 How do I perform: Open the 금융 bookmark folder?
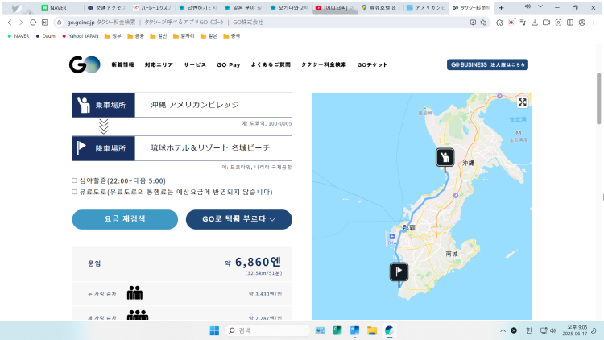(135, 35)
